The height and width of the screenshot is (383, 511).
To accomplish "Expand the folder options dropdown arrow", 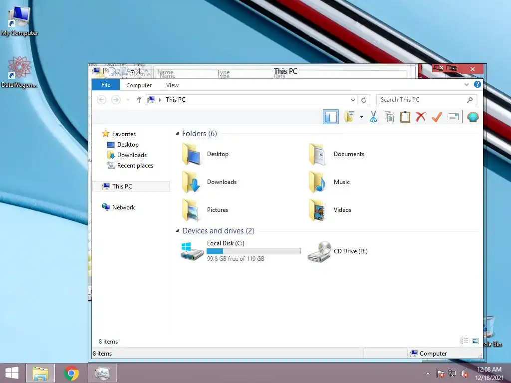I will [x=361, y=117].
